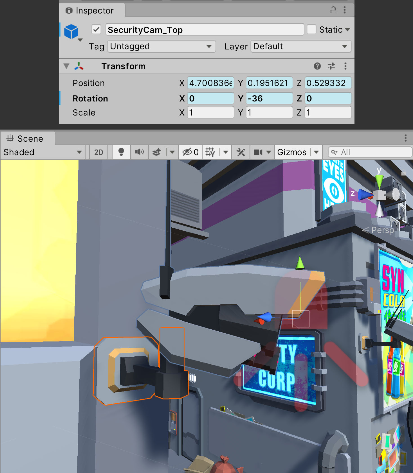The width and height of the screenshot is (413, 473).
Task: Open the Shaded draw mode dropdown
Action: click(x=42, y=152)
